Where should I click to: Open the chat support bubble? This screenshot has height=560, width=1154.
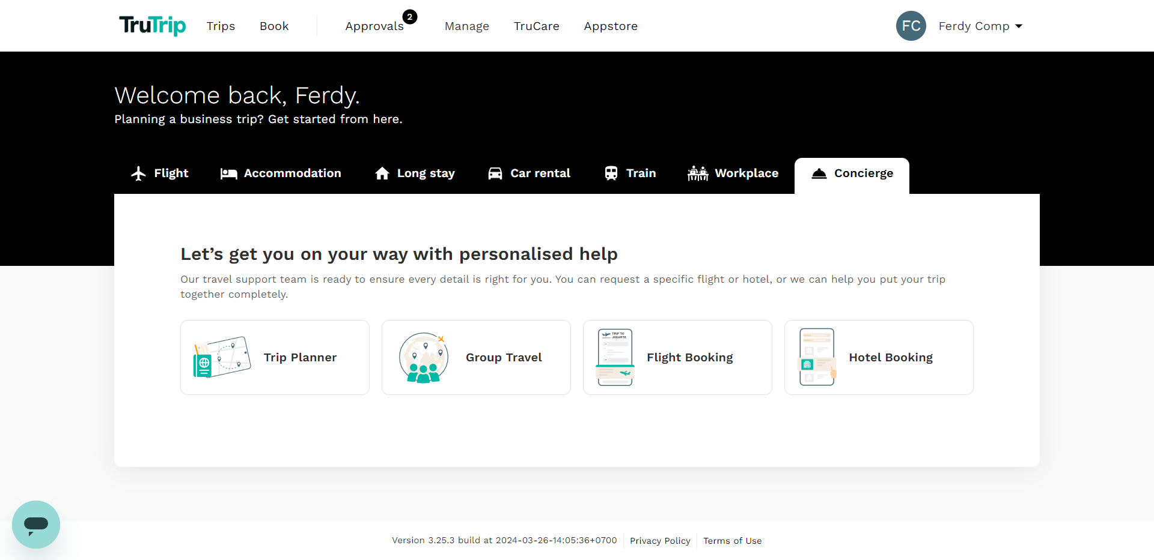click(x=36, y=525)
